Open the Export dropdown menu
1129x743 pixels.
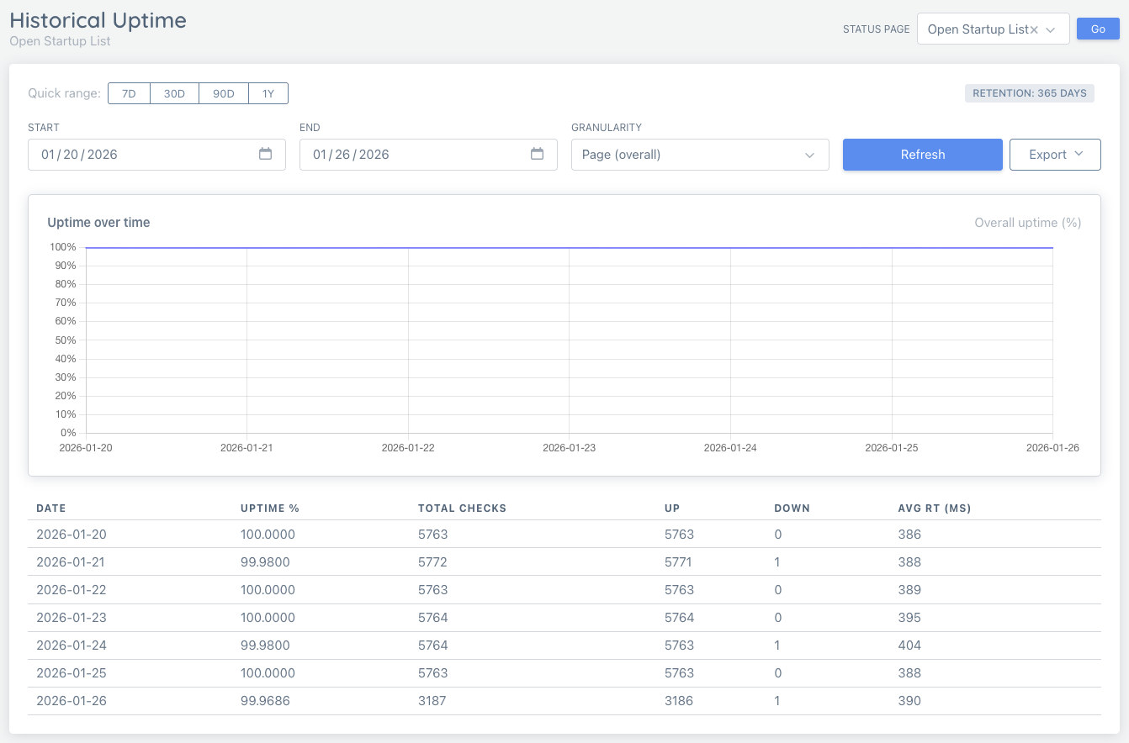pos(1055,155)
